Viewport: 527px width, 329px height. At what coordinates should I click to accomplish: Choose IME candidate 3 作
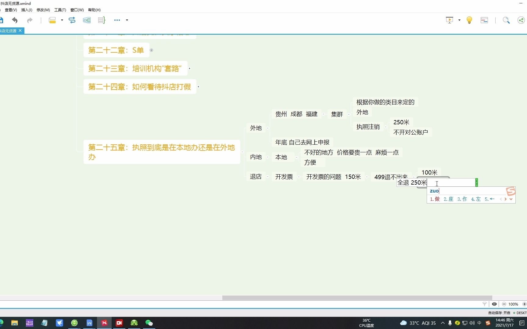[462, 199]
